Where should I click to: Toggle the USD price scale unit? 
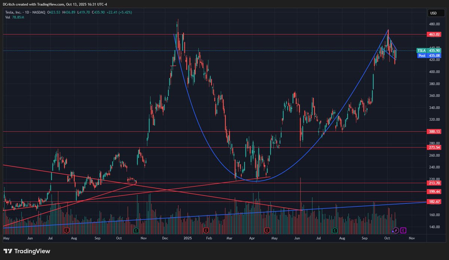(434, 13)
